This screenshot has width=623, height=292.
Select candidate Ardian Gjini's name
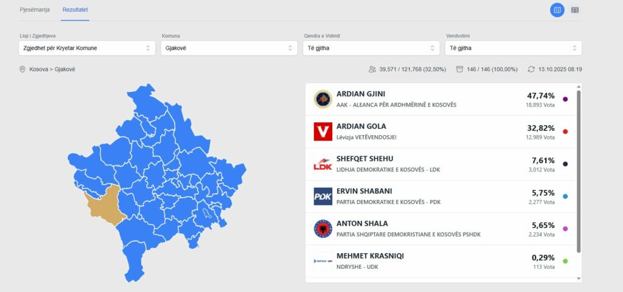(x=361, y=94)
